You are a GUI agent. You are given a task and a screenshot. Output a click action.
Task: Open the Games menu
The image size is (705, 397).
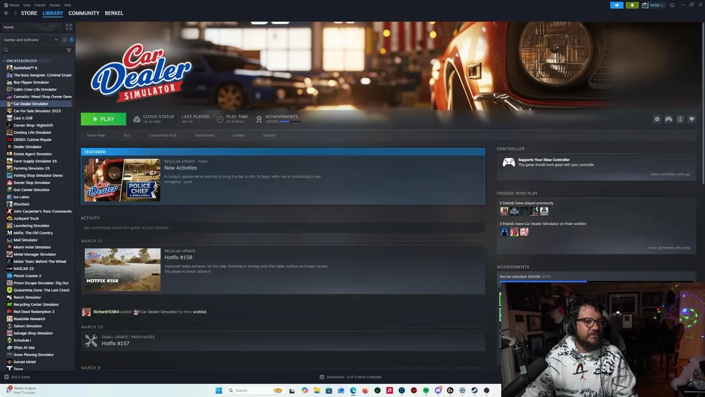[55, 5]
